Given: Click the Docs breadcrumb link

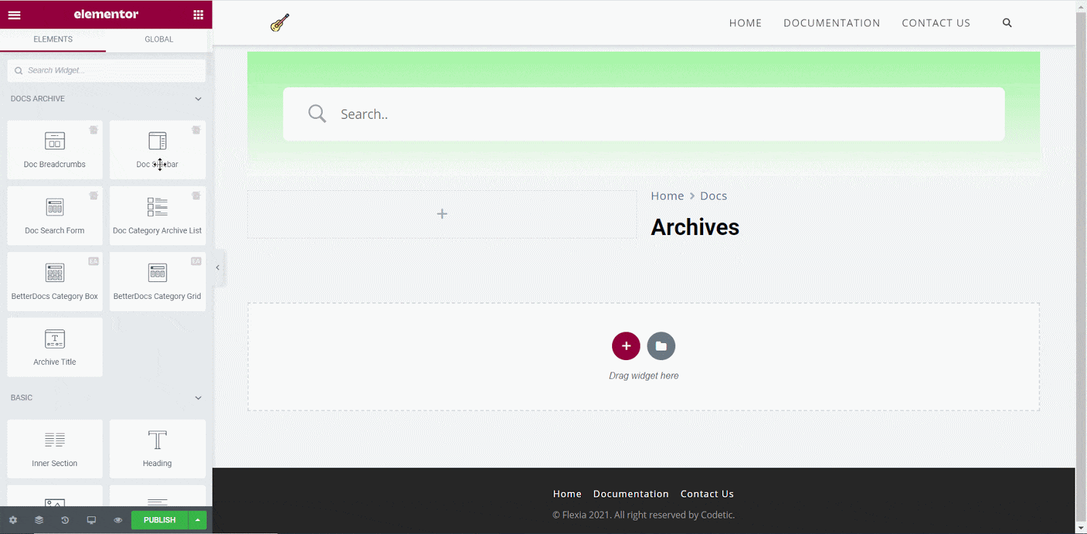Looking at the screenshot, I should coord(713,196).
